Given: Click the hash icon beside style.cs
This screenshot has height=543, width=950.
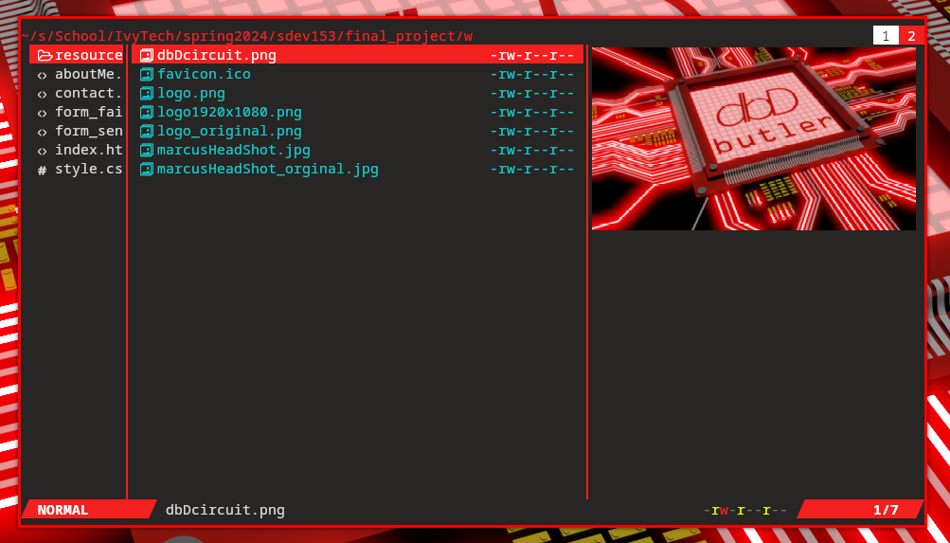Looking at the screenshot, I should pyautogui.click(x=42, y=171).
